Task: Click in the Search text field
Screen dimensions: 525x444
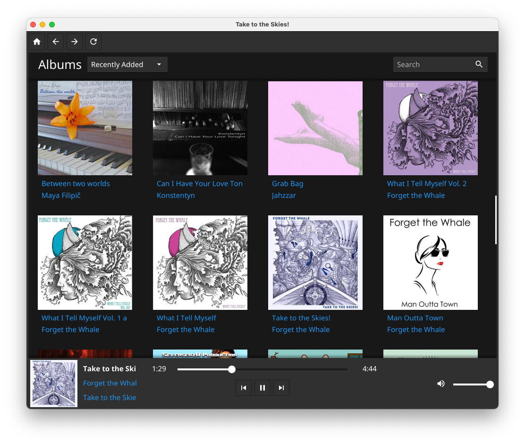Action: point(433,64)
